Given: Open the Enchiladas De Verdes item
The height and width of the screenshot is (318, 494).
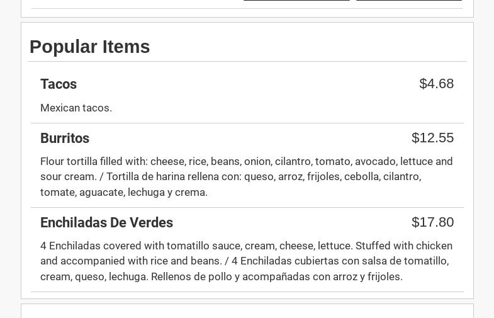Looking at the screenshot, I should pyautogui.click(x=106, y=223).
